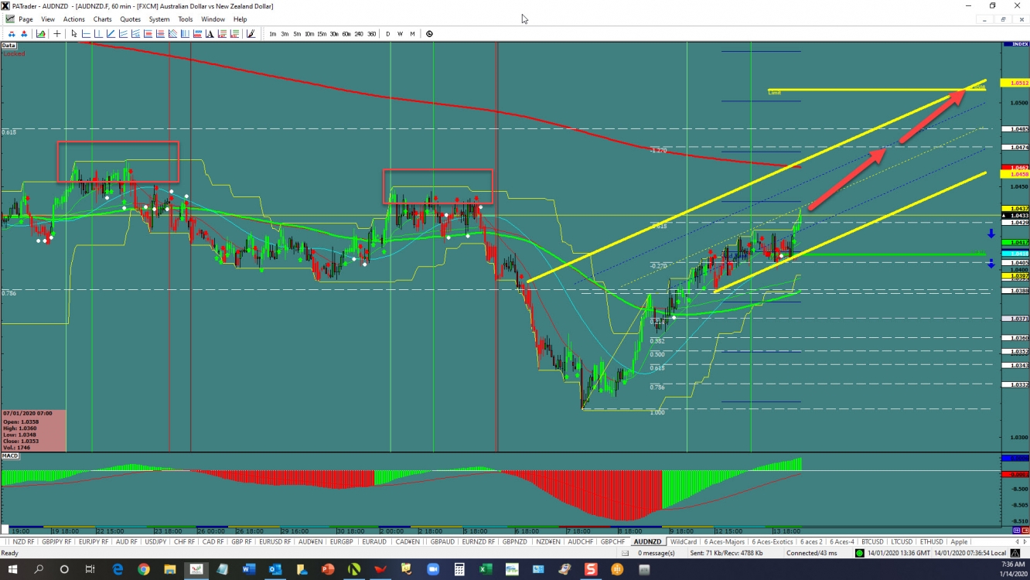Click the 1.0512 limit price label
This screenshot has height=580, width=1030.
pyautogui.click(x=1014, y=83)
